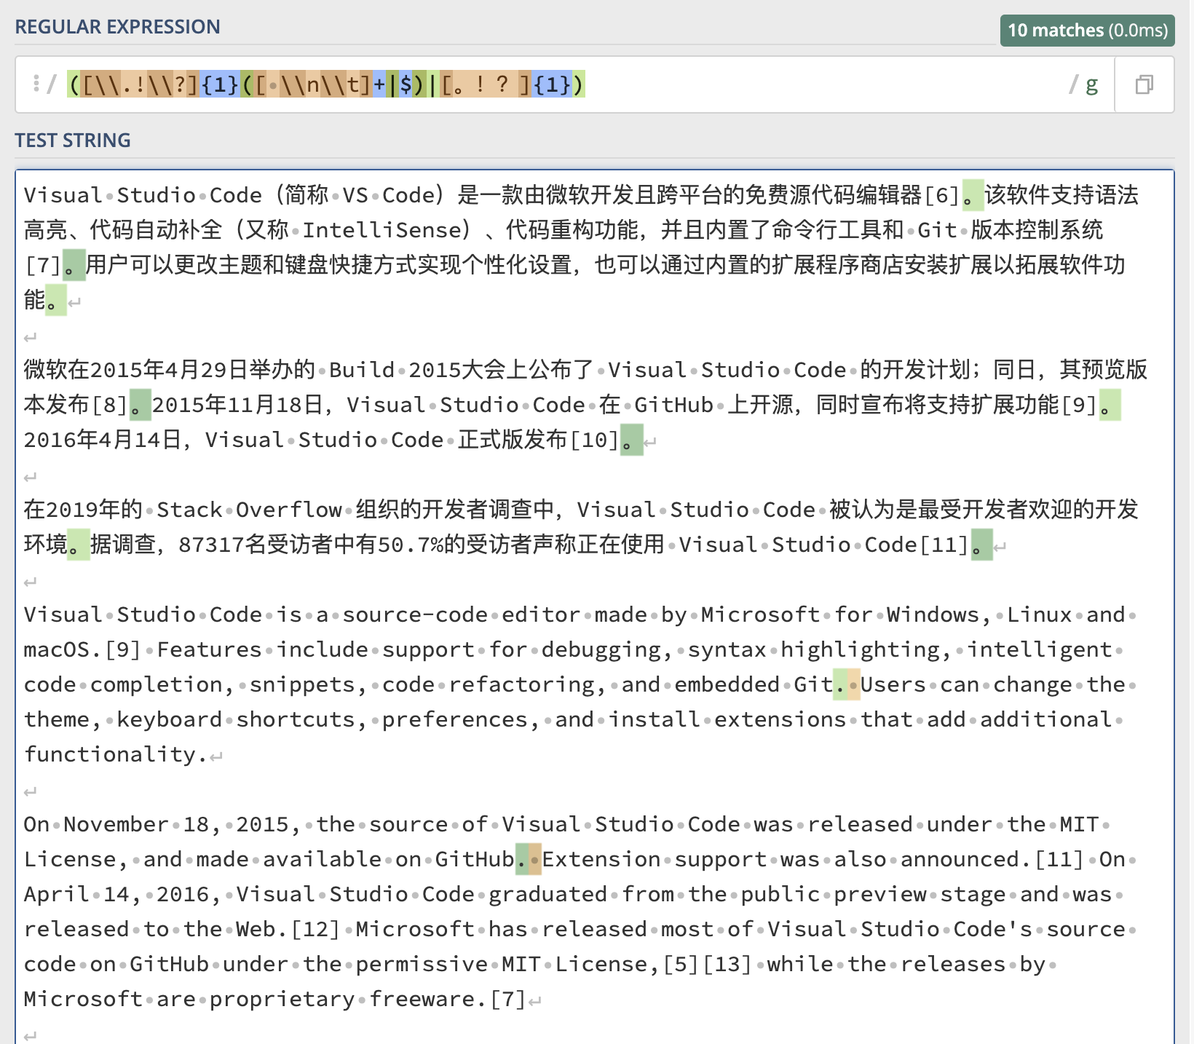Click the text 'Stack' in the third paragraph
The height and width of the screenshot is (1044, 1194).
coord(189,510)
